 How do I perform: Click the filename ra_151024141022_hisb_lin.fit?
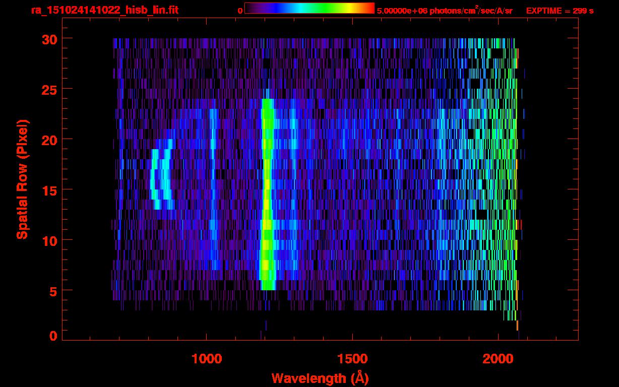104,10
